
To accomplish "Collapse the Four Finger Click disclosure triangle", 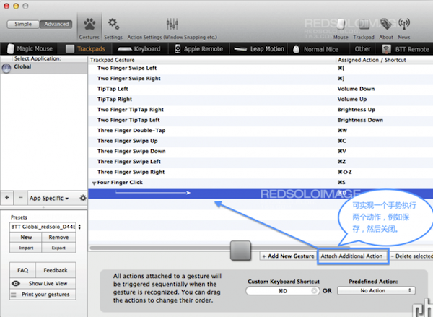I will 94,183.
